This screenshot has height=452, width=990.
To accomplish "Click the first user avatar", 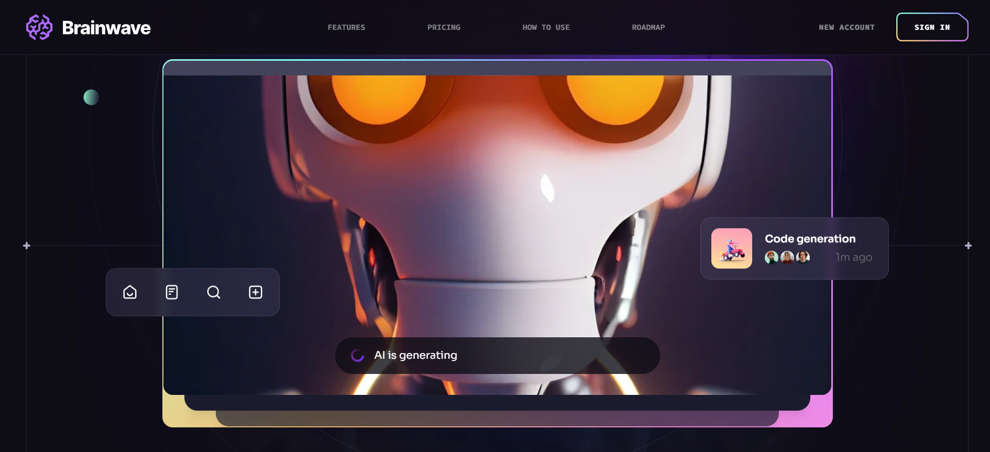I will [x=772, y=257].
